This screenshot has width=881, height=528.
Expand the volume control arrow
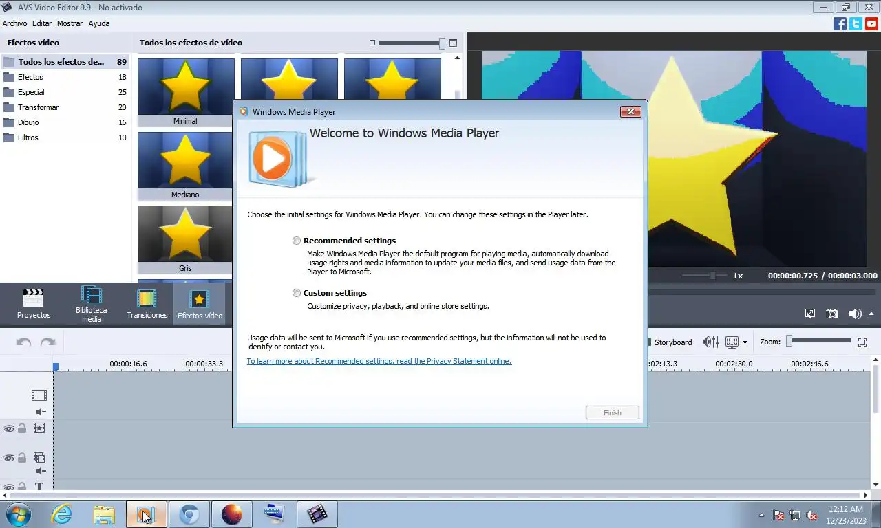[x=871, y=313]
